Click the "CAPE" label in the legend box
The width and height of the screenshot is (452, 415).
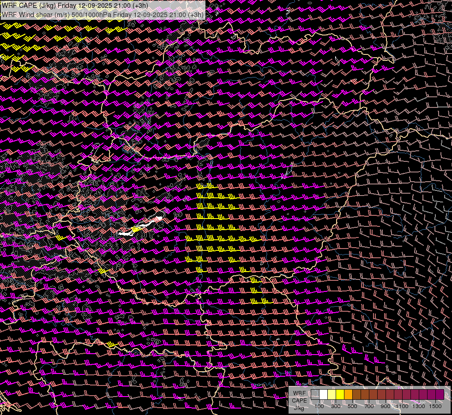pyautogui.click(x=299, y=401)
